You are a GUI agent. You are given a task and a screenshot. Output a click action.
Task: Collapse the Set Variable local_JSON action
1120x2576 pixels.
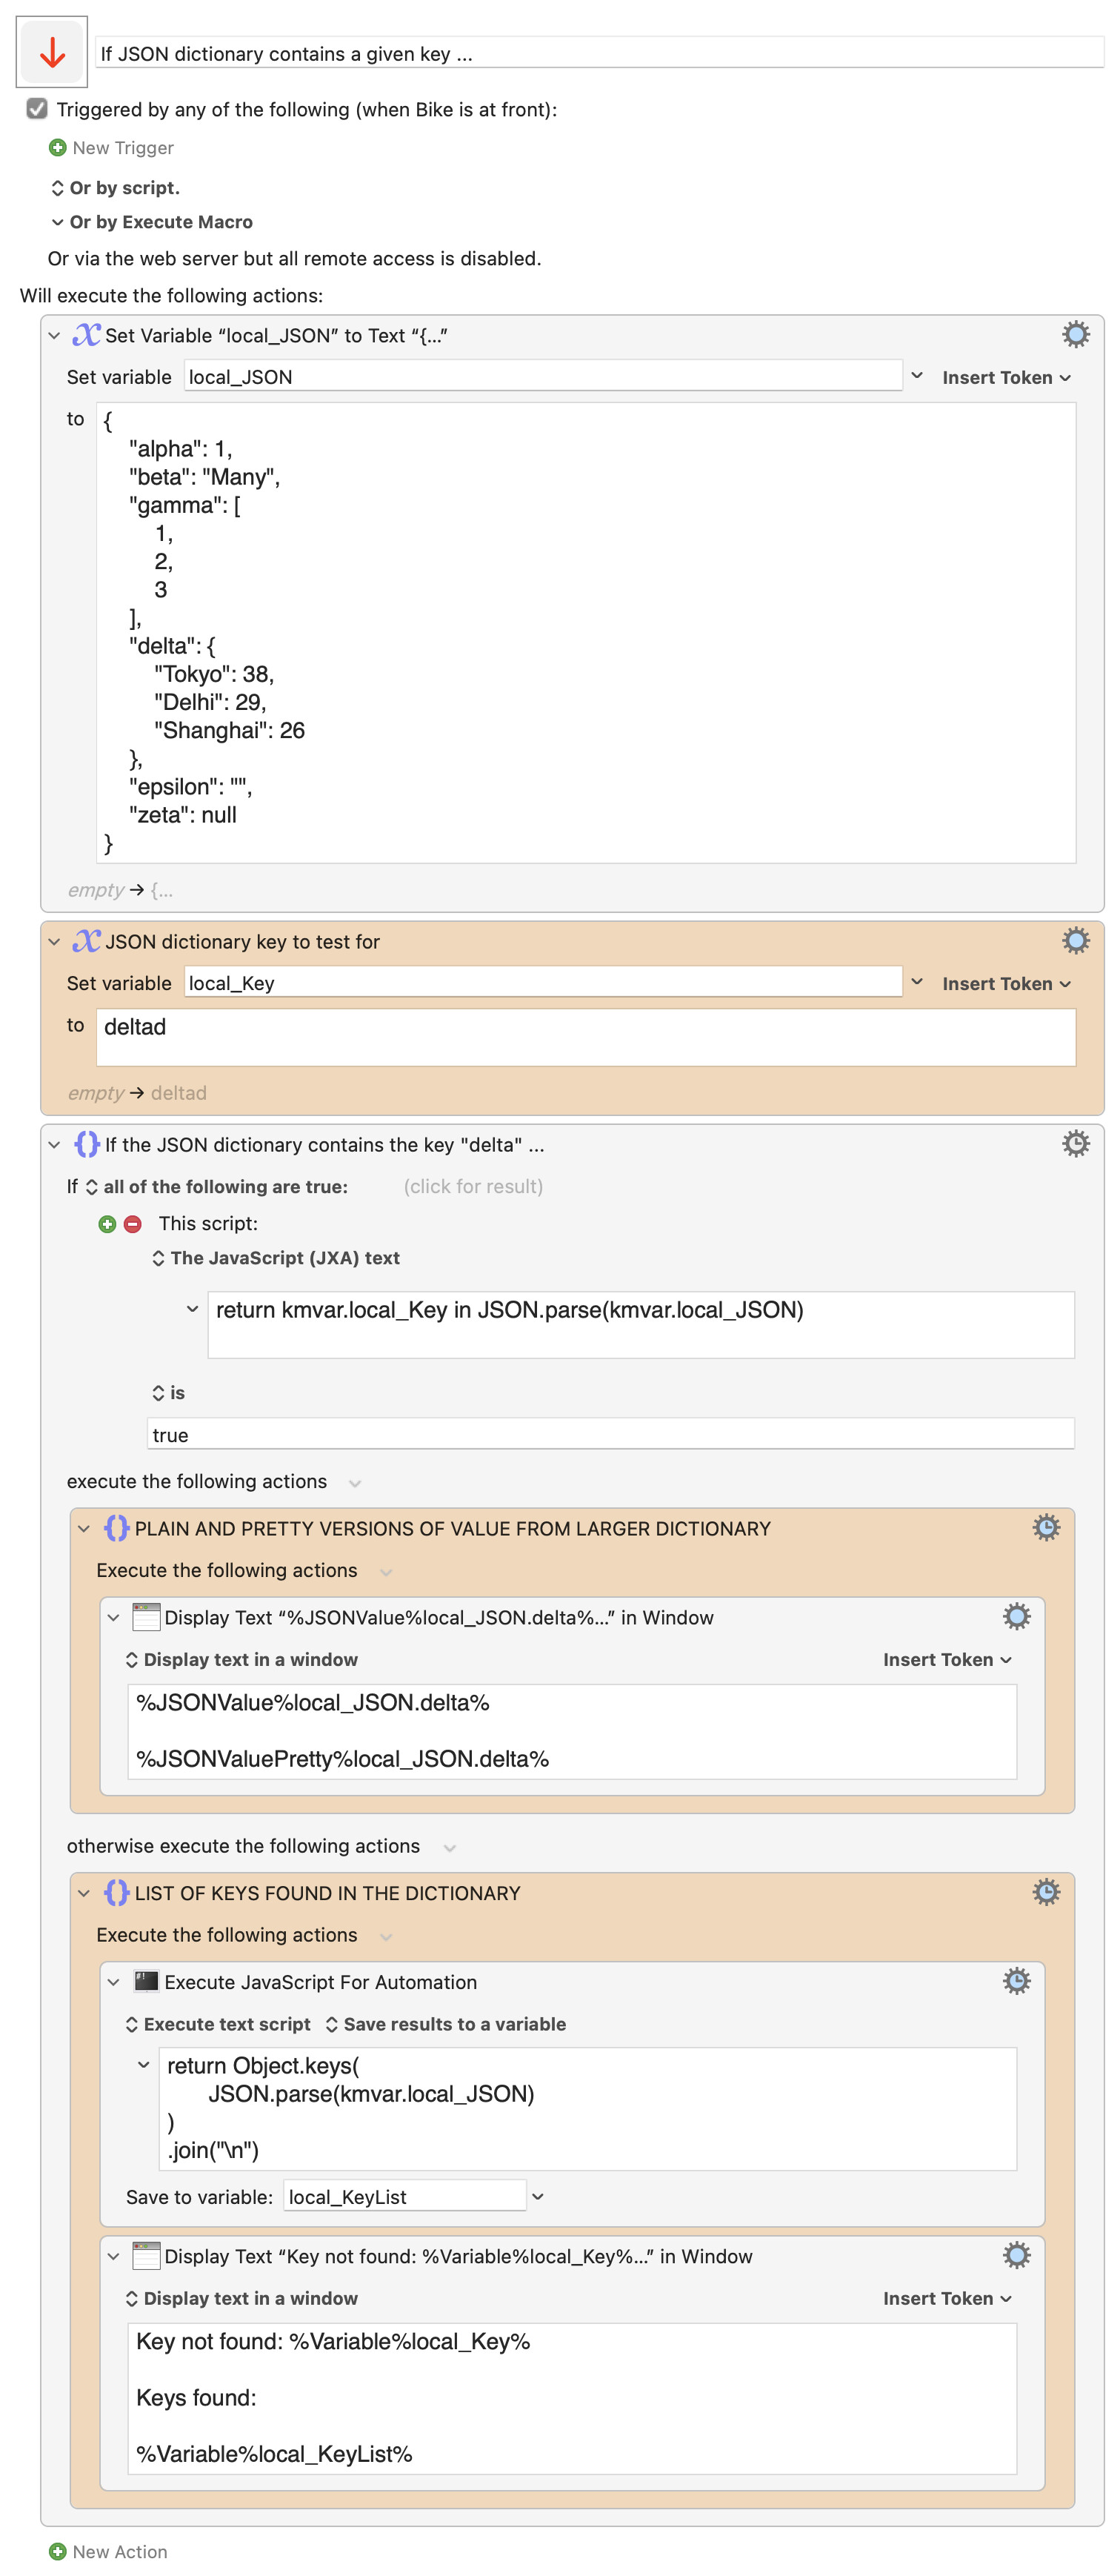click(x=54, y=336)
